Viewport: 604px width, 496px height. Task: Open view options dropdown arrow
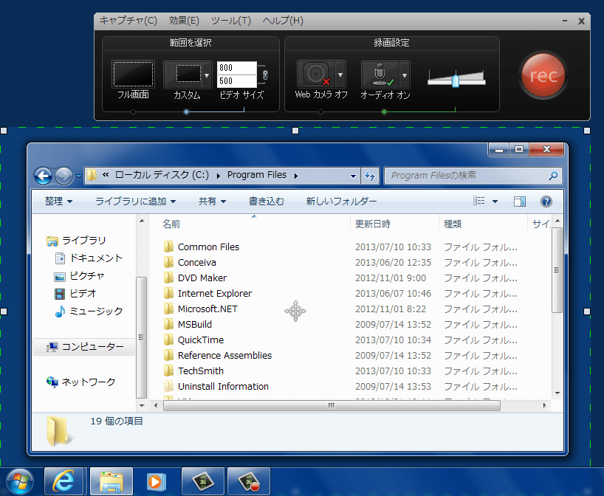[x=495, y=201]
